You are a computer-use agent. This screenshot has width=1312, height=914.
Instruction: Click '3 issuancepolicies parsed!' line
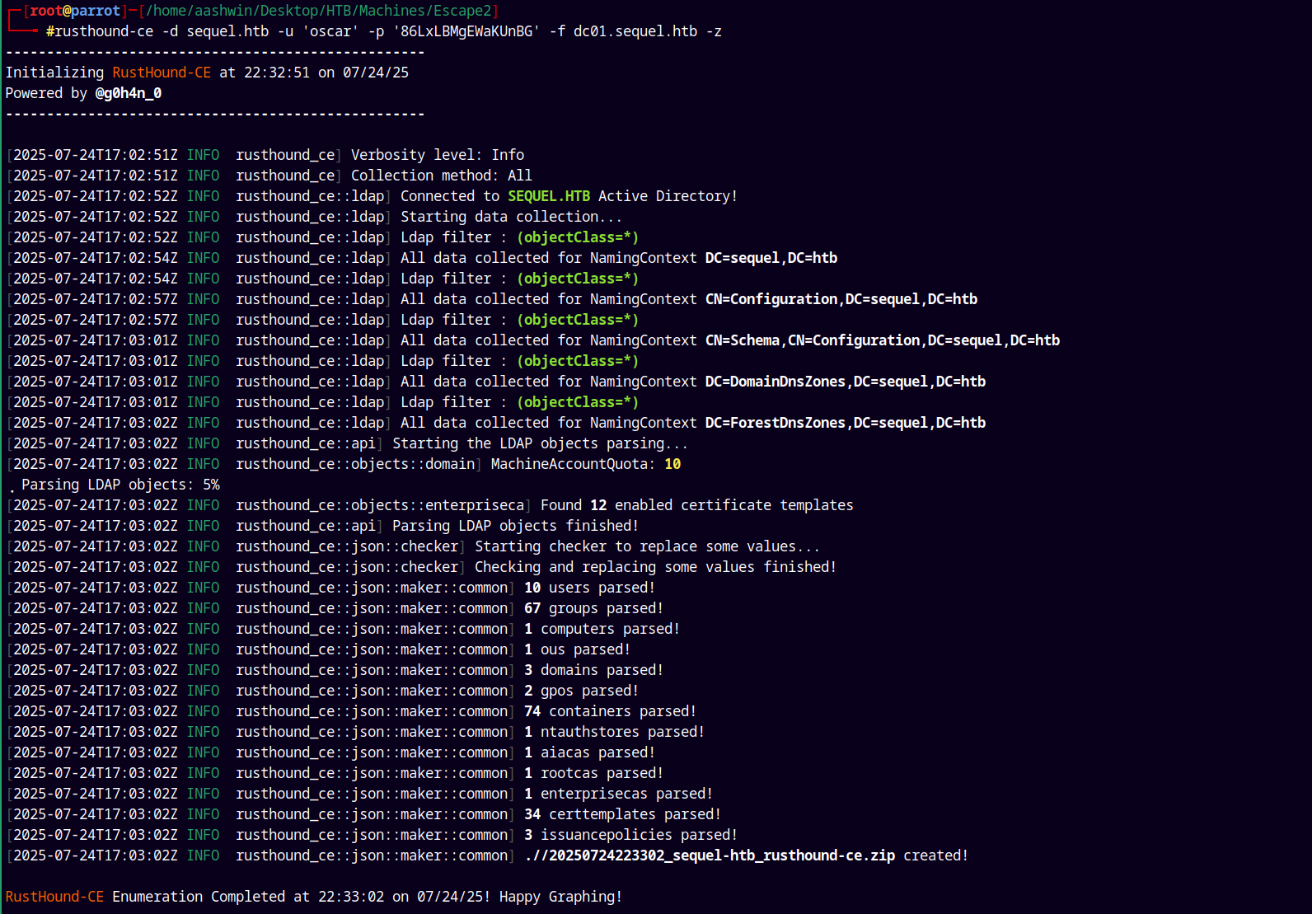630,835
